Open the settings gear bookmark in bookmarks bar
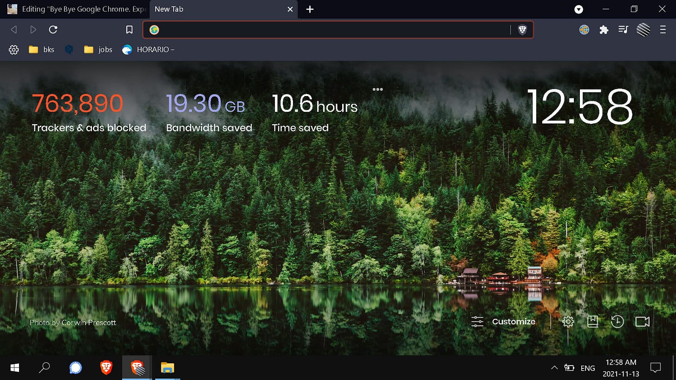 [13, 50]
